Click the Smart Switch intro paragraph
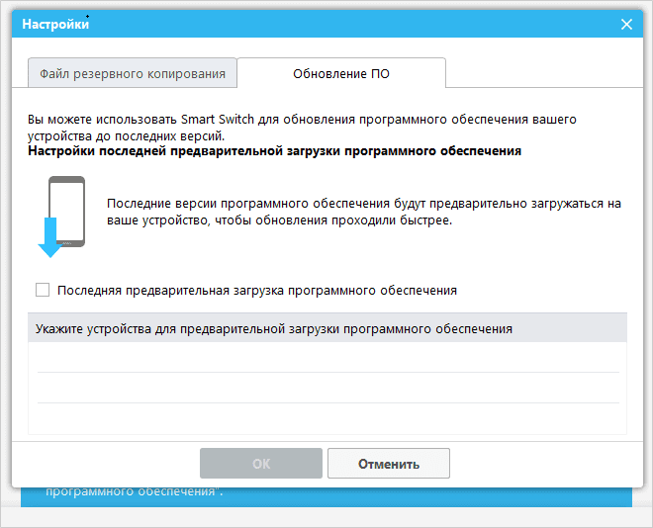653x528 pixels. [x=302, y=127]
